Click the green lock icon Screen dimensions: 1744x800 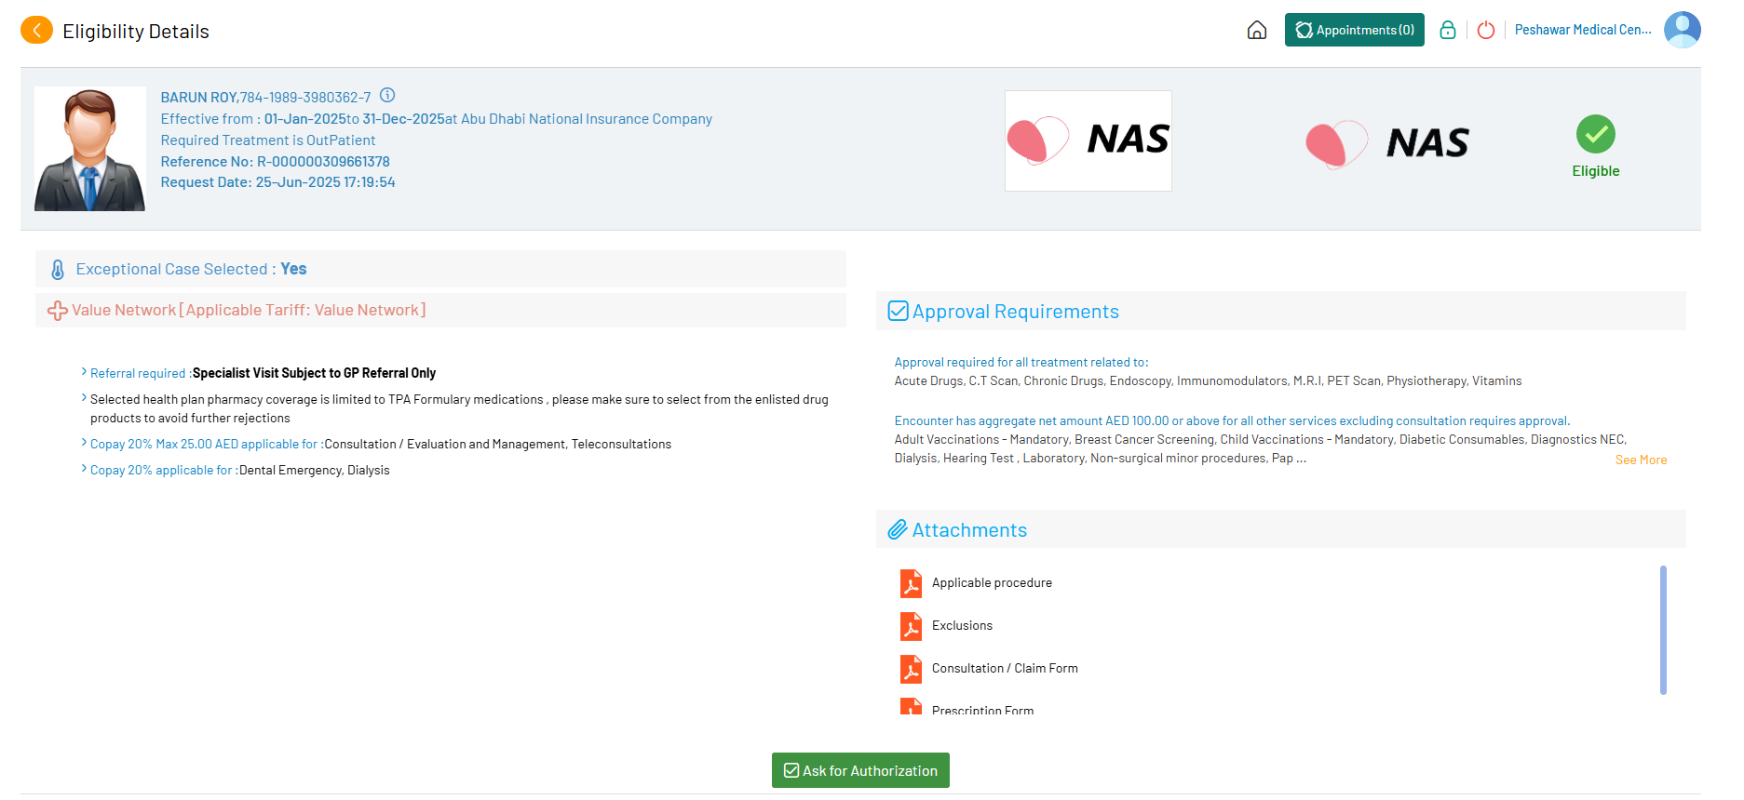click(1448, 30)
